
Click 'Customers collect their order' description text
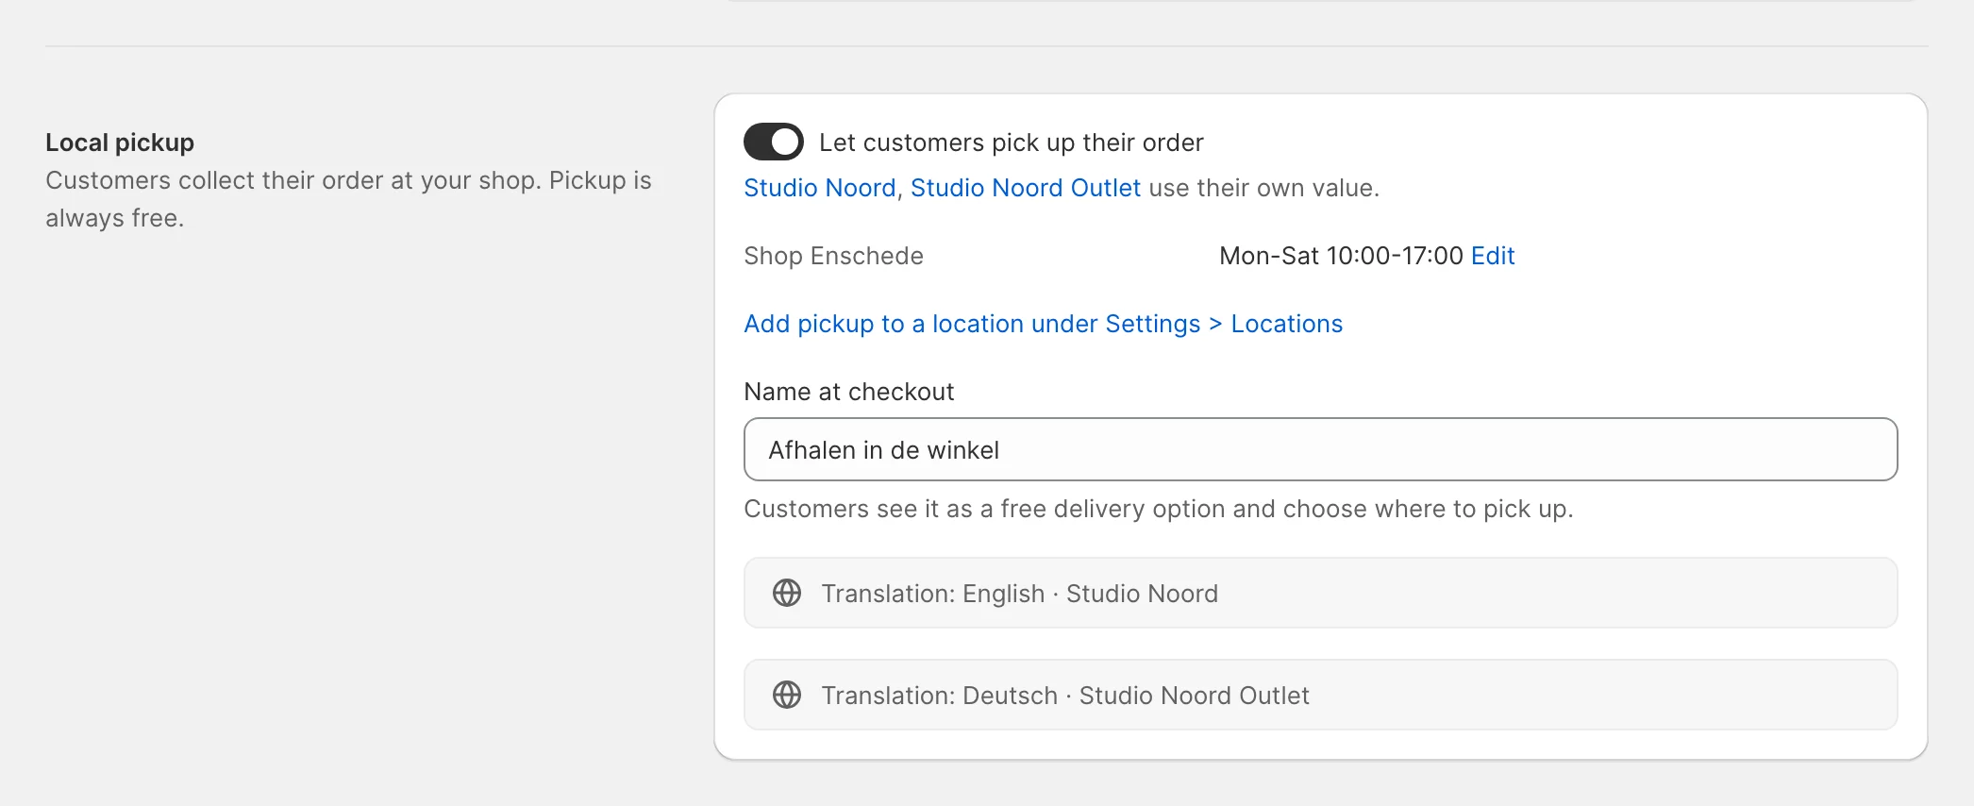(348, 199)
